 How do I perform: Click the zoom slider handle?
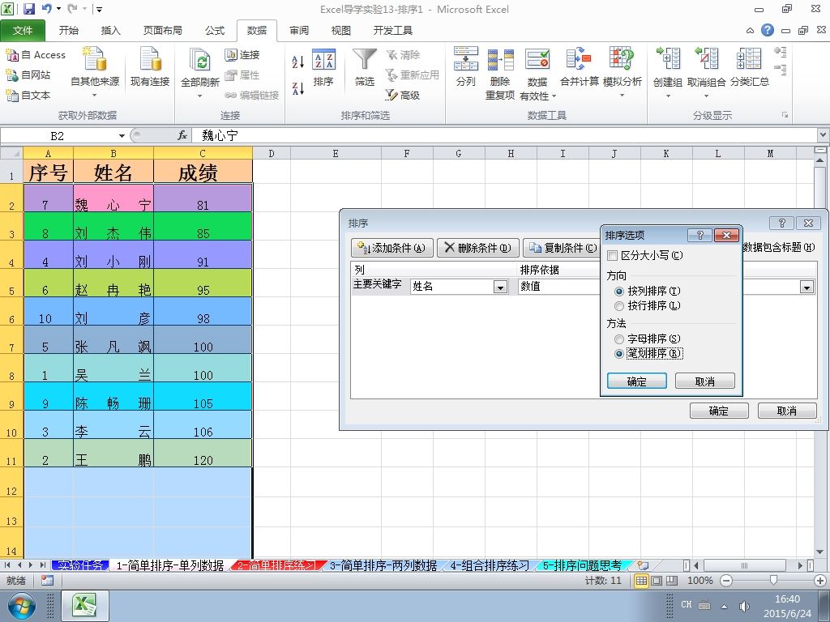773,581
